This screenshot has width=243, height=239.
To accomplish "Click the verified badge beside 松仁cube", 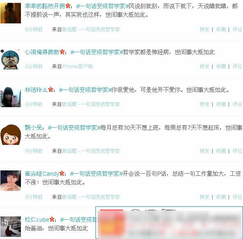I will click(x=52, y=219).
